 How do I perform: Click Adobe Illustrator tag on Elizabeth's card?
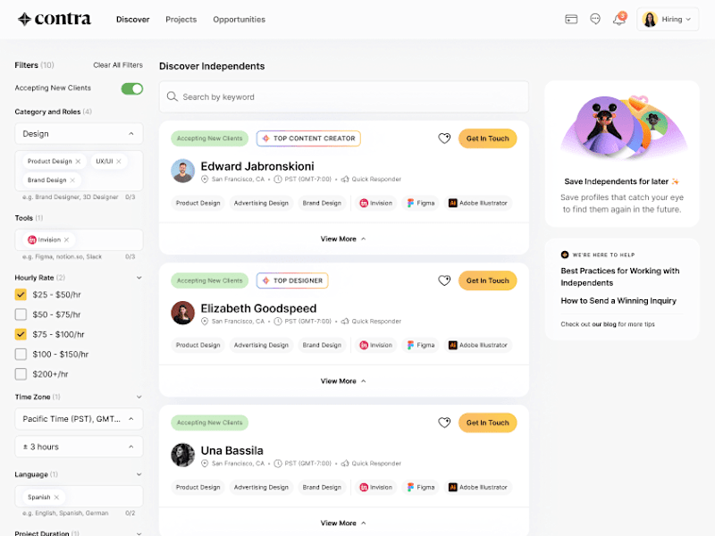coord(478,345)
